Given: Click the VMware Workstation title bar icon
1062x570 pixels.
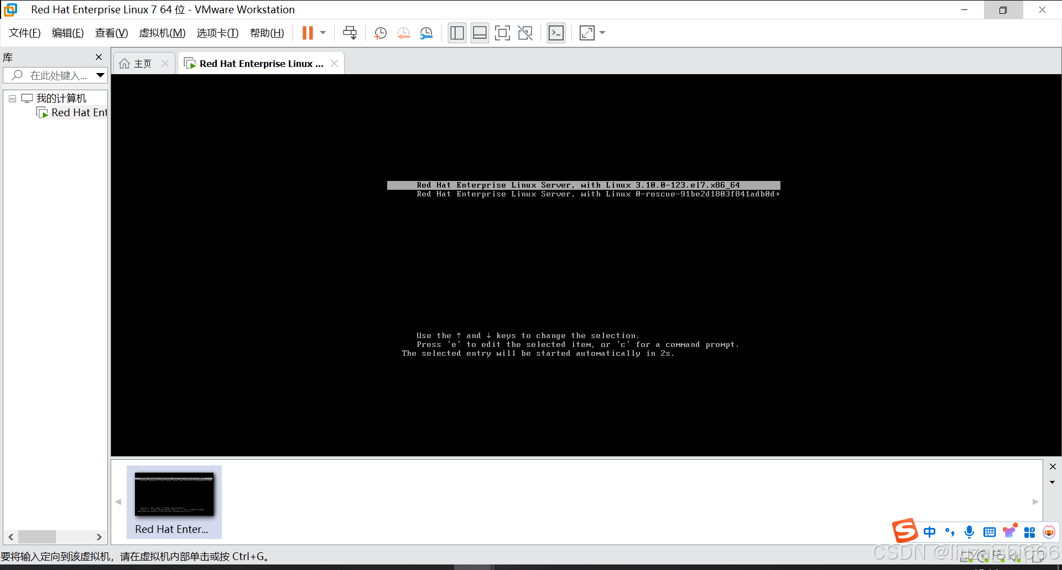Looking at the screenshot, I should 11,9.
